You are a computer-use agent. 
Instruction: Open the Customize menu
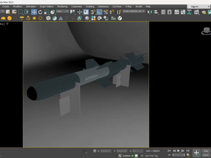coord(76,7)
